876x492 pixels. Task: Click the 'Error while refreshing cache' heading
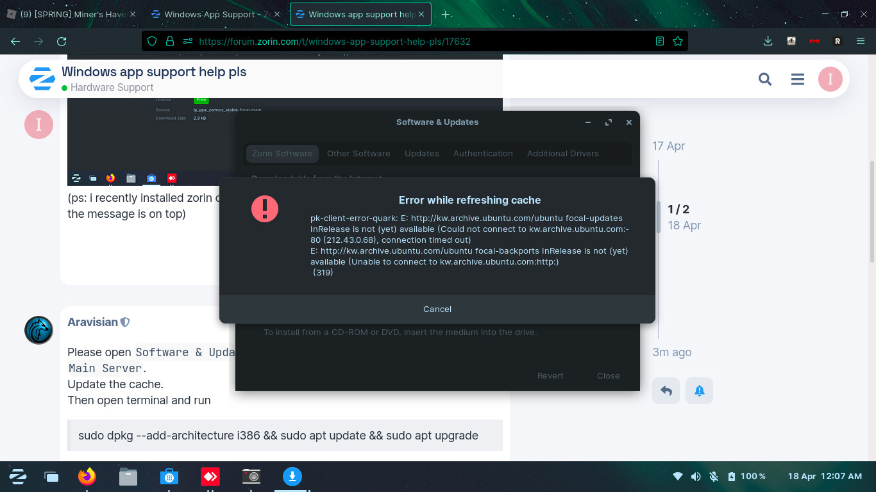point(469,201)
